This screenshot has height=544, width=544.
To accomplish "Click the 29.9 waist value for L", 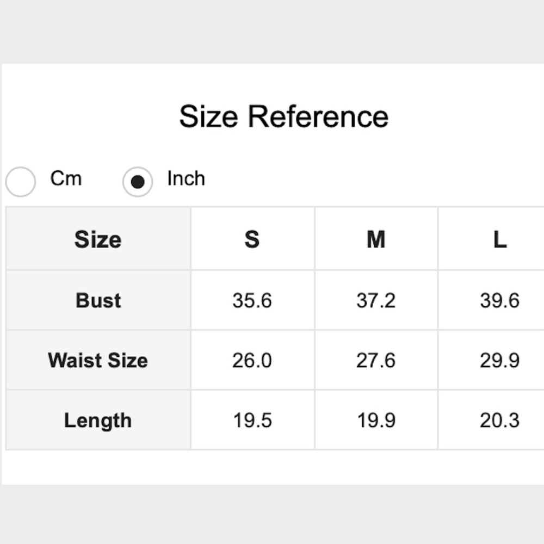I will tap(499, 360).
